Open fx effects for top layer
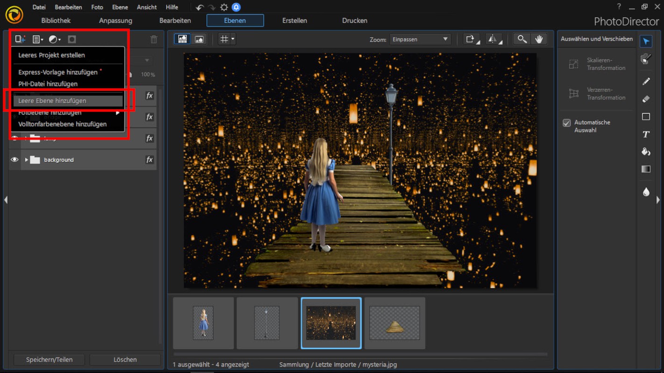The image size is (664, 373). pos(149,96)
